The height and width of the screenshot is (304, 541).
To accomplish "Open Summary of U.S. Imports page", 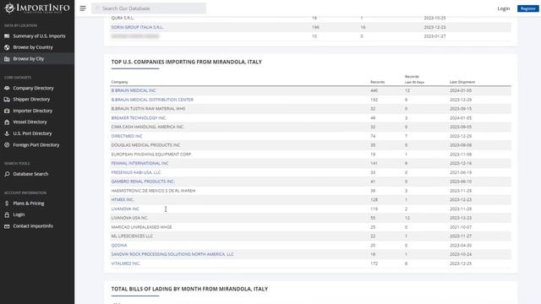I will pyautogui.click(x=39, y=35).
